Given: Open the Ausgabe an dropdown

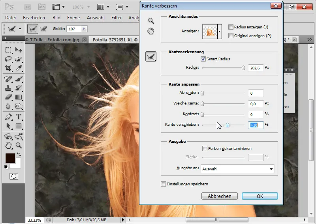Looking at the screenshot, I should tap(237, 169).
